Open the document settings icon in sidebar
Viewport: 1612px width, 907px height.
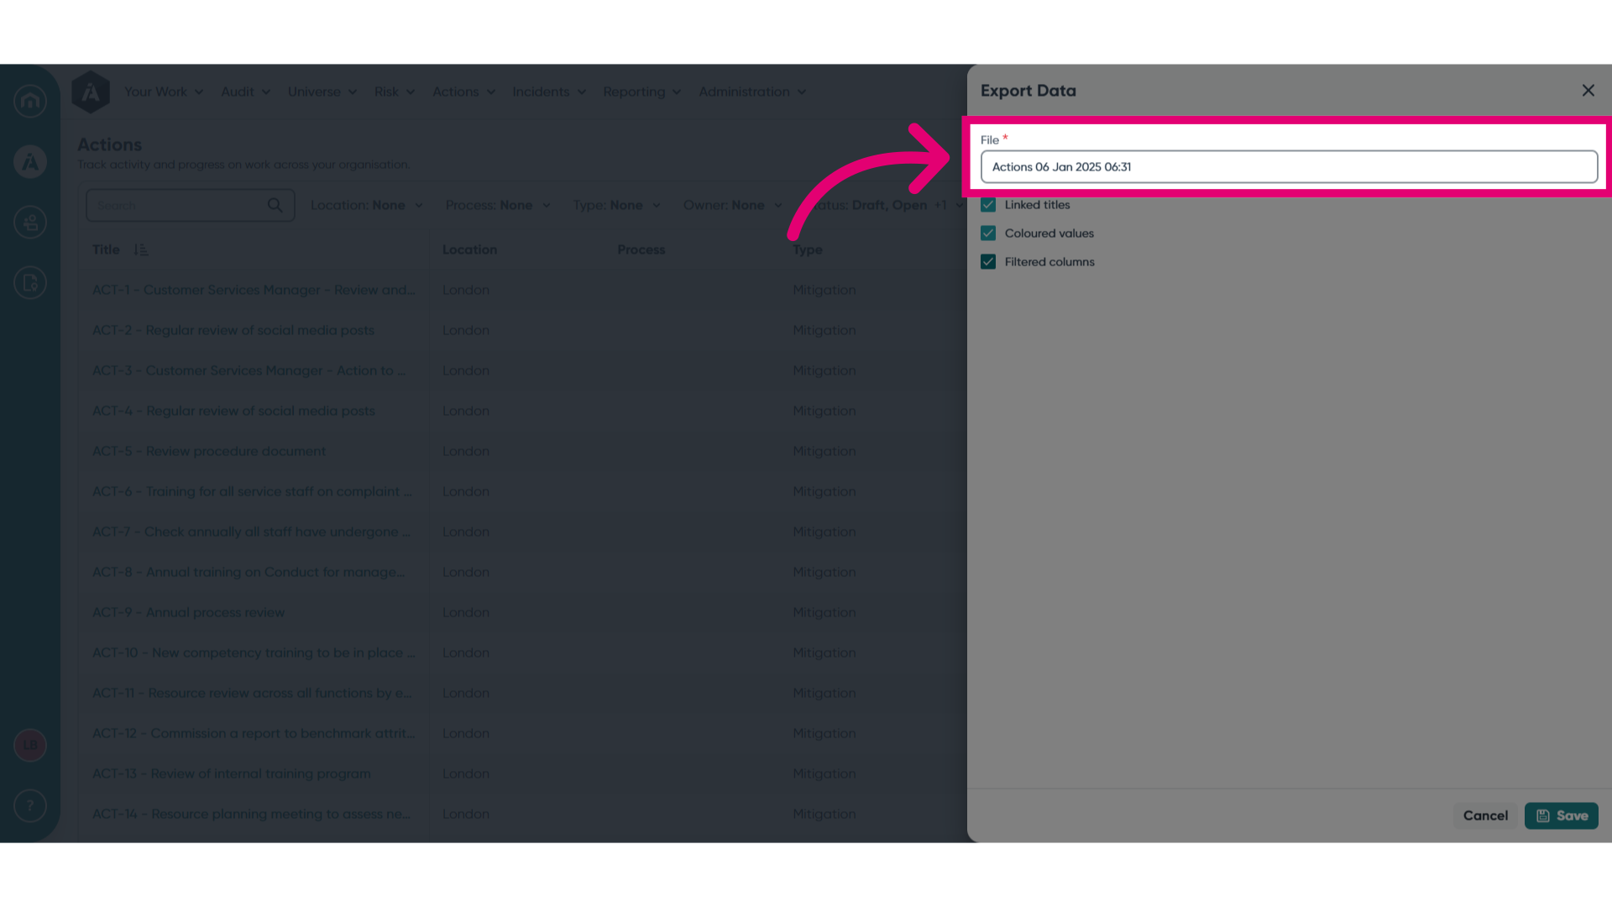[30, 283]
